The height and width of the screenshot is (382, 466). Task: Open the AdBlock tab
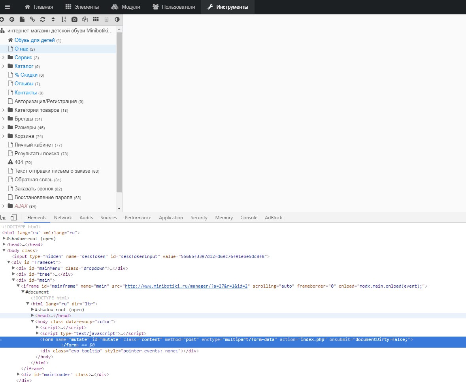point(274,217)
